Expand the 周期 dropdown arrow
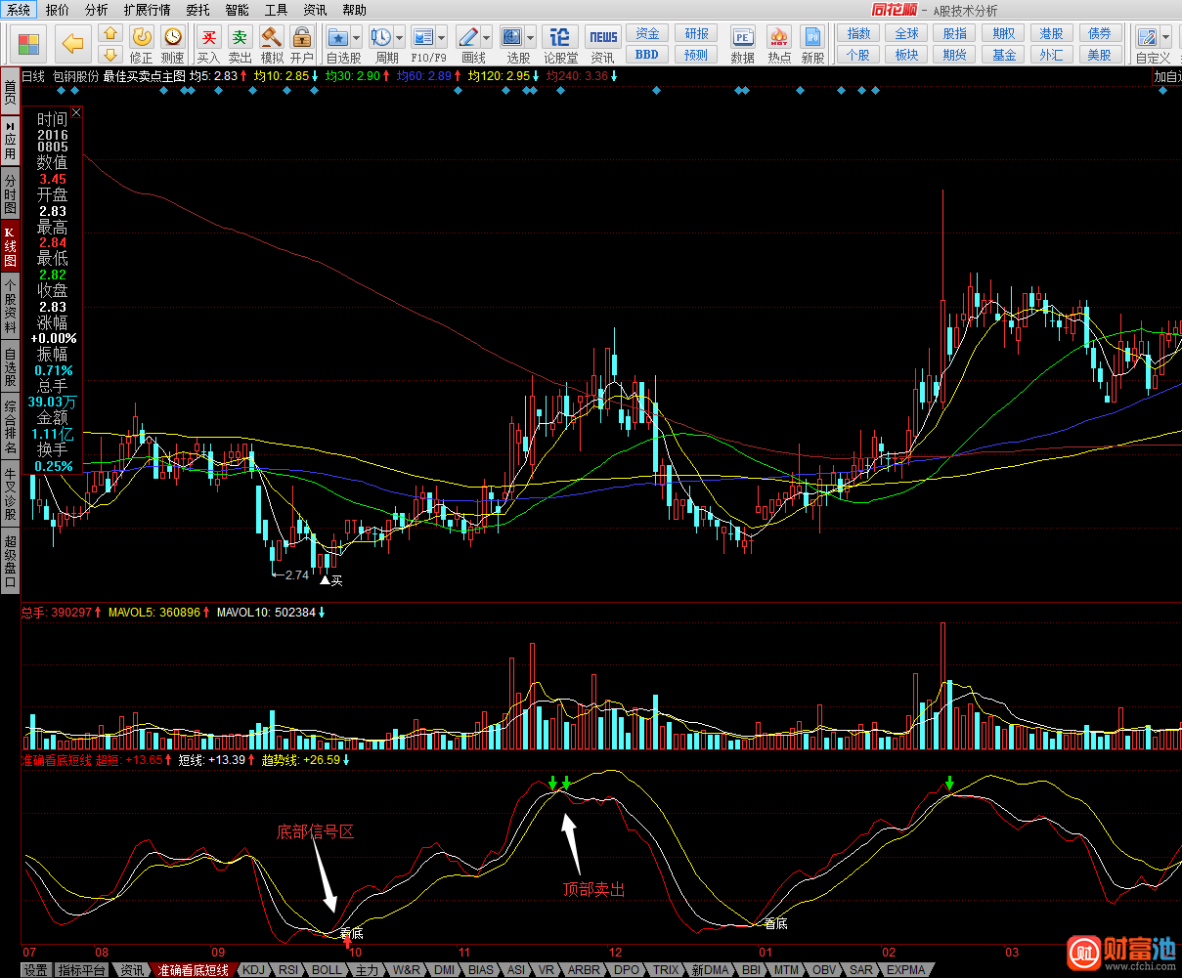This screenshot has height=978, width=1182. click(399, 38)
